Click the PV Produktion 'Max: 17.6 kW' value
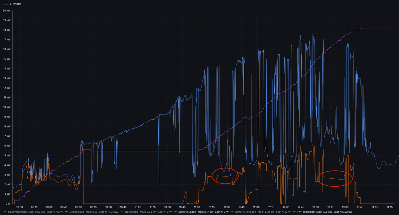 click(x=324, y=212)
